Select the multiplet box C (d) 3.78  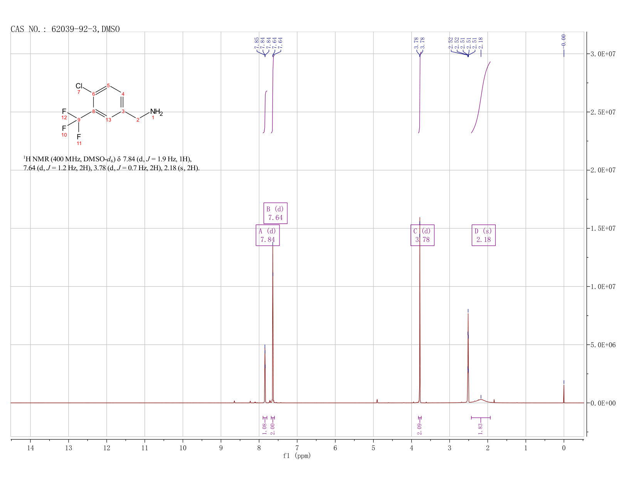click(x=422, y=235)
